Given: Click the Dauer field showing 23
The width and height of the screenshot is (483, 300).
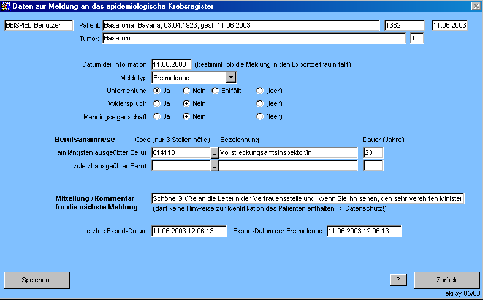Looking at the screenshot, I should [x=373, y=152].
